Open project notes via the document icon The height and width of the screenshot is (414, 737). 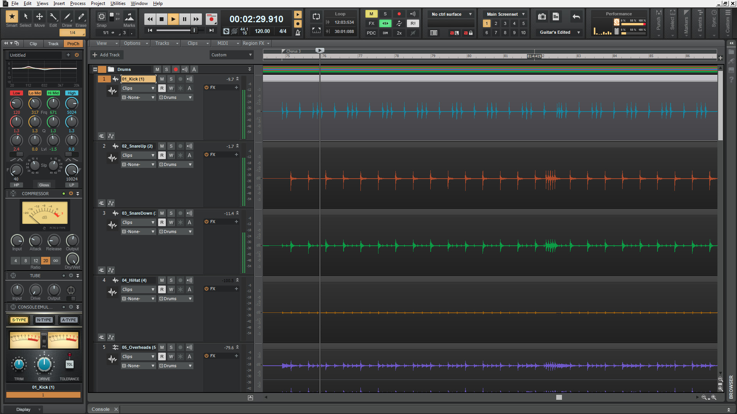click(556, 16)
